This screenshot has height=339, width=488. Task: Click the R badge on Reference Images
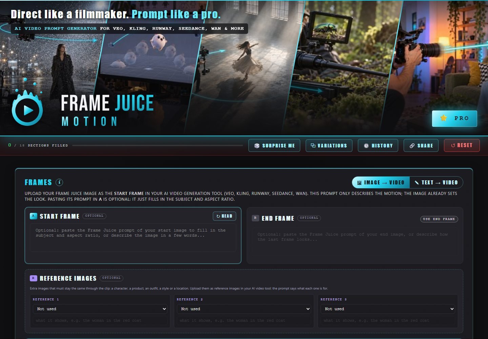(x=33, y=278)
